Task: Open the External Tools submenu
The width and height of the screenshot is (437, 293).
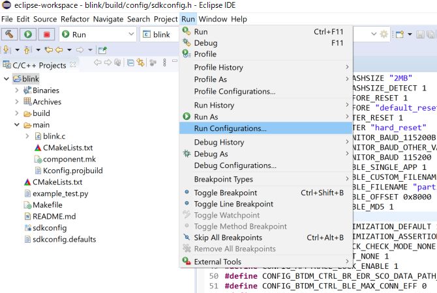Action: point(266,262)
